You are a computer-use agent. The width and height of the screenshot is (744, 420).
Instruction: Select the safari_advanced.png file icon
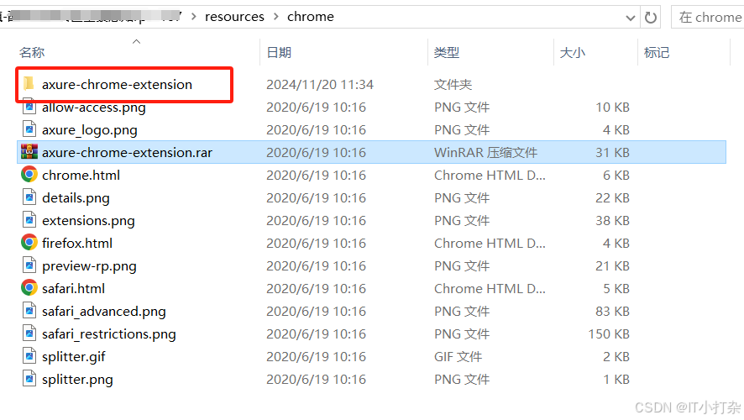pos(29,311)
